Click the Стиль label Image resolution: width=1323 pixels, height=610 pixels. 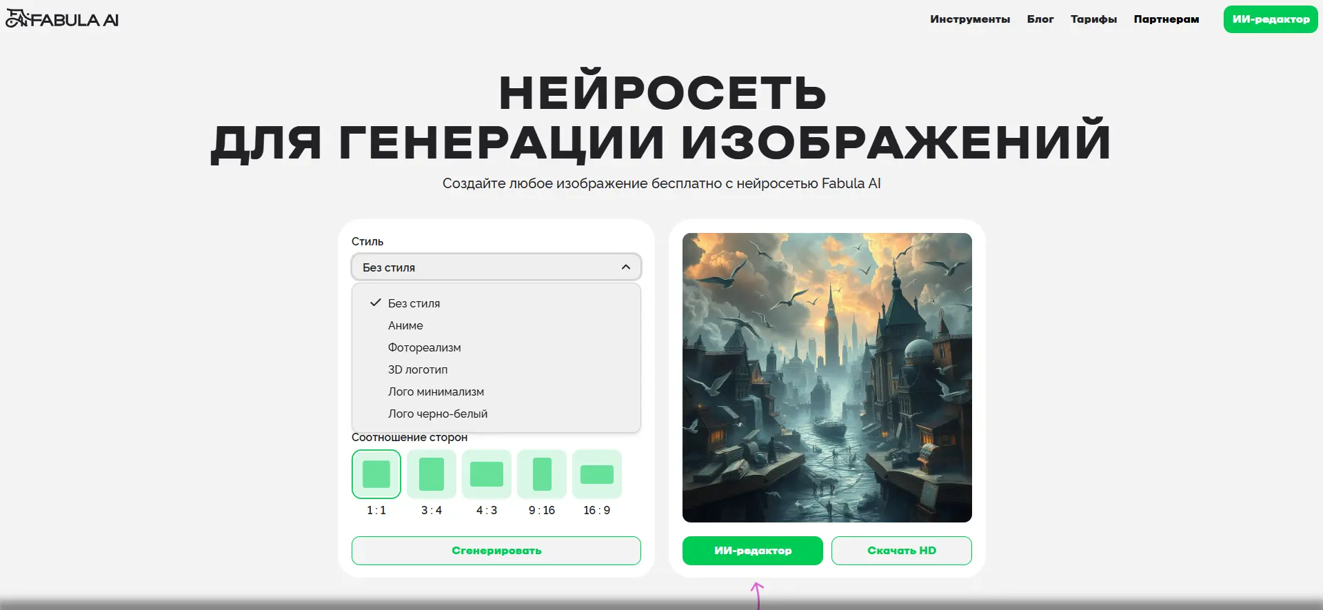point(367,241)
